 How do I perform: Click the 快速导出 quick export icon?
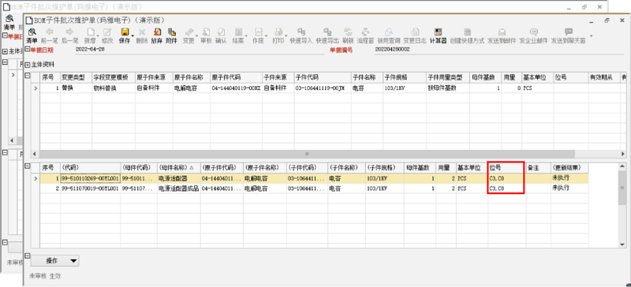tap(327, 35)
